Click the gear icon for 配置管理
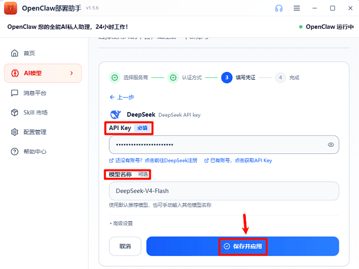Image resolution: width=359 pixels, height=269 pixels. 14,132
